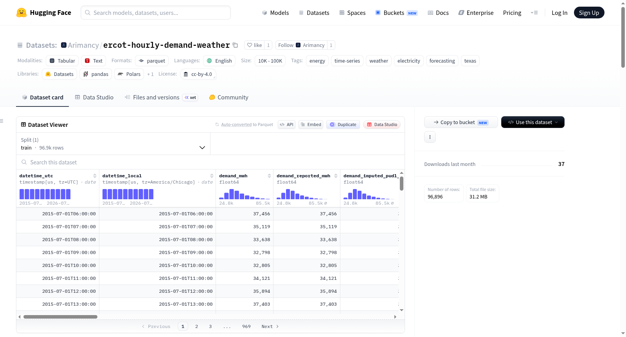Click Copy to bucket button
Image resolution: width=626 pixels, height=337 pixels.
click(x=461, y=122)
